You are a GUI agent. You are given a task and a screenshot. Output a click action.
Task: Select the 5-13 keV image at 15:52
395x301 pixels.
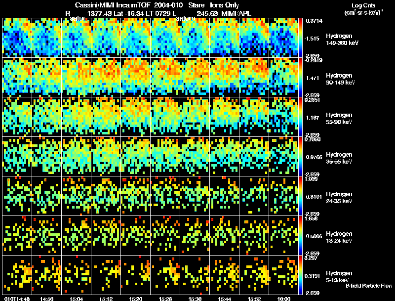(254, 275)
